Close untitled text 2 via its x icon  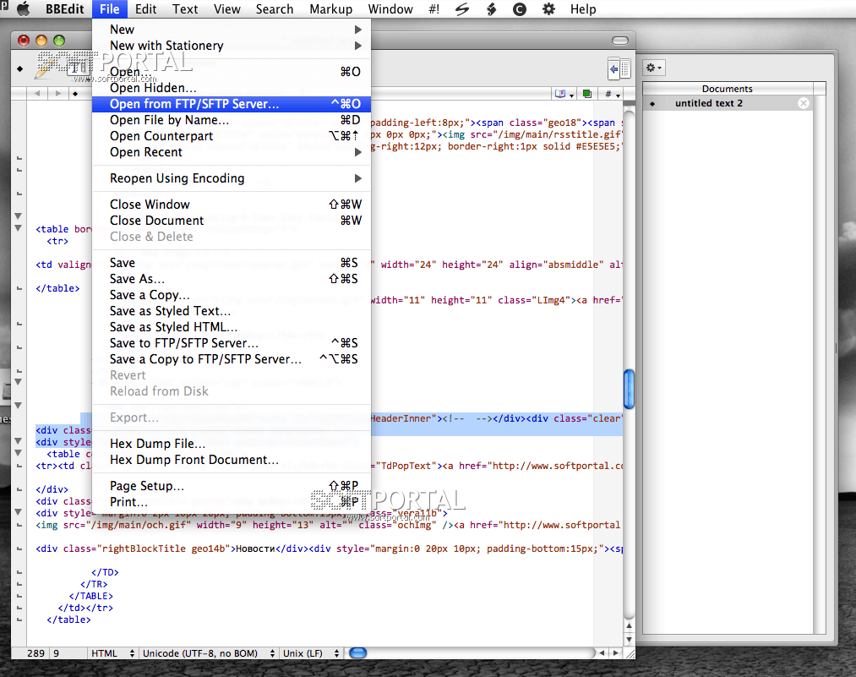point(804,103)
